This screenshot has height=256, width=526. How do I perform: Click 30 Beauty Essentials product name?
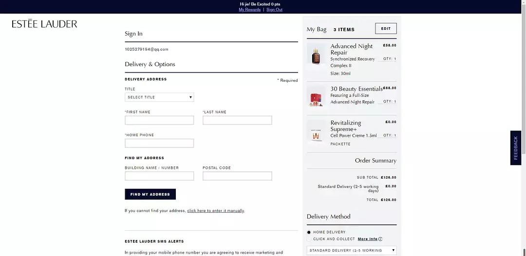coord(356,89)
